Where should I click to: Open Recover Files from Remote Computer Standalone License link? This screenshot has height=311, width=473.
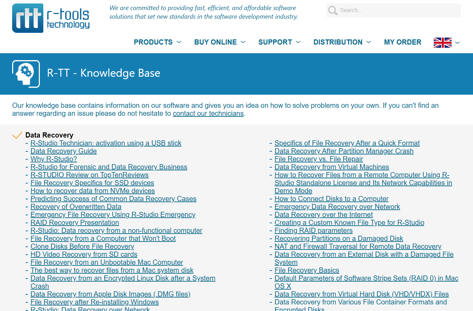pos(363,183)
